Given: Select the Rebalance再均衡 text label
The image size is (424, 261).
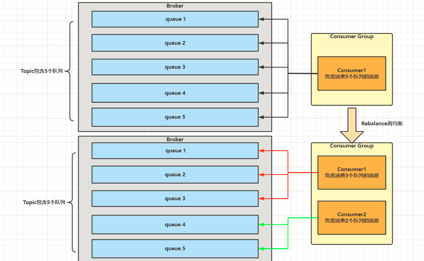Looking at the screenshot, I should coord(382,124).
